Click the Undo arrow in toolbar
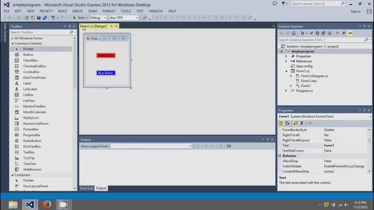The width and height of the screenshot is (374, 210). [x=53, y=18]
